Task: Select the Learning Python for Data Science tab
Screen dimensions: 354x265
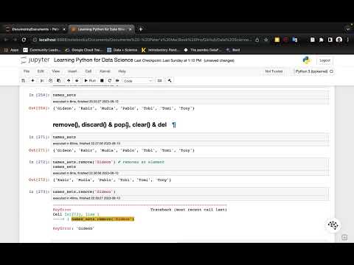Action: (101, 29)
